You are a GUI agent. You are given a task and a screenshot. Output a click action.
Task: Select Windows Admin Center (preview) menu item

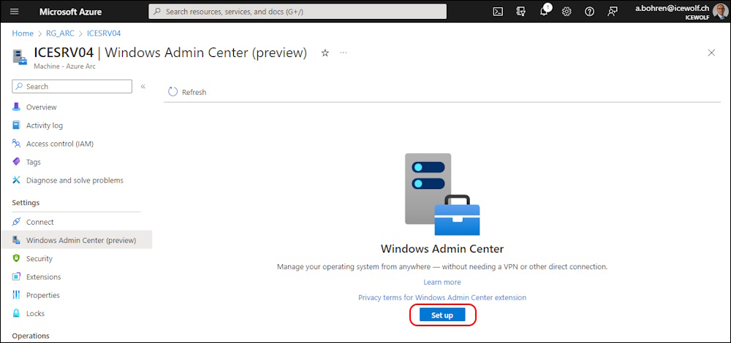coord(76,240)
